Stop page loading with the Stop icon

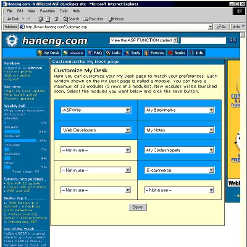click(x=41, y=19)
